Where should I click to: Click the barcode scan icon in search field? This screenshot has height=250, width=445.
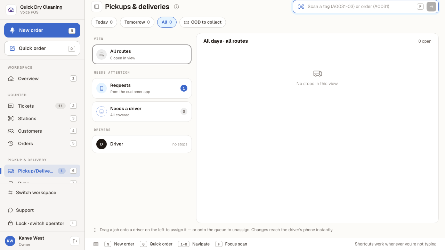[x=301, y=7]
